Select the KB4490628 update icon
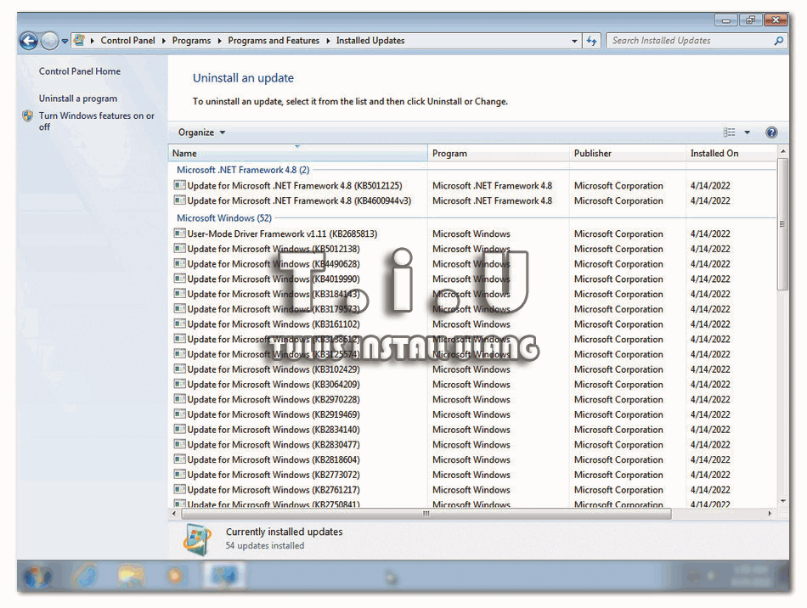Image resolution: width=807 pixels, height=608 pixels. (x=179, y=263)
